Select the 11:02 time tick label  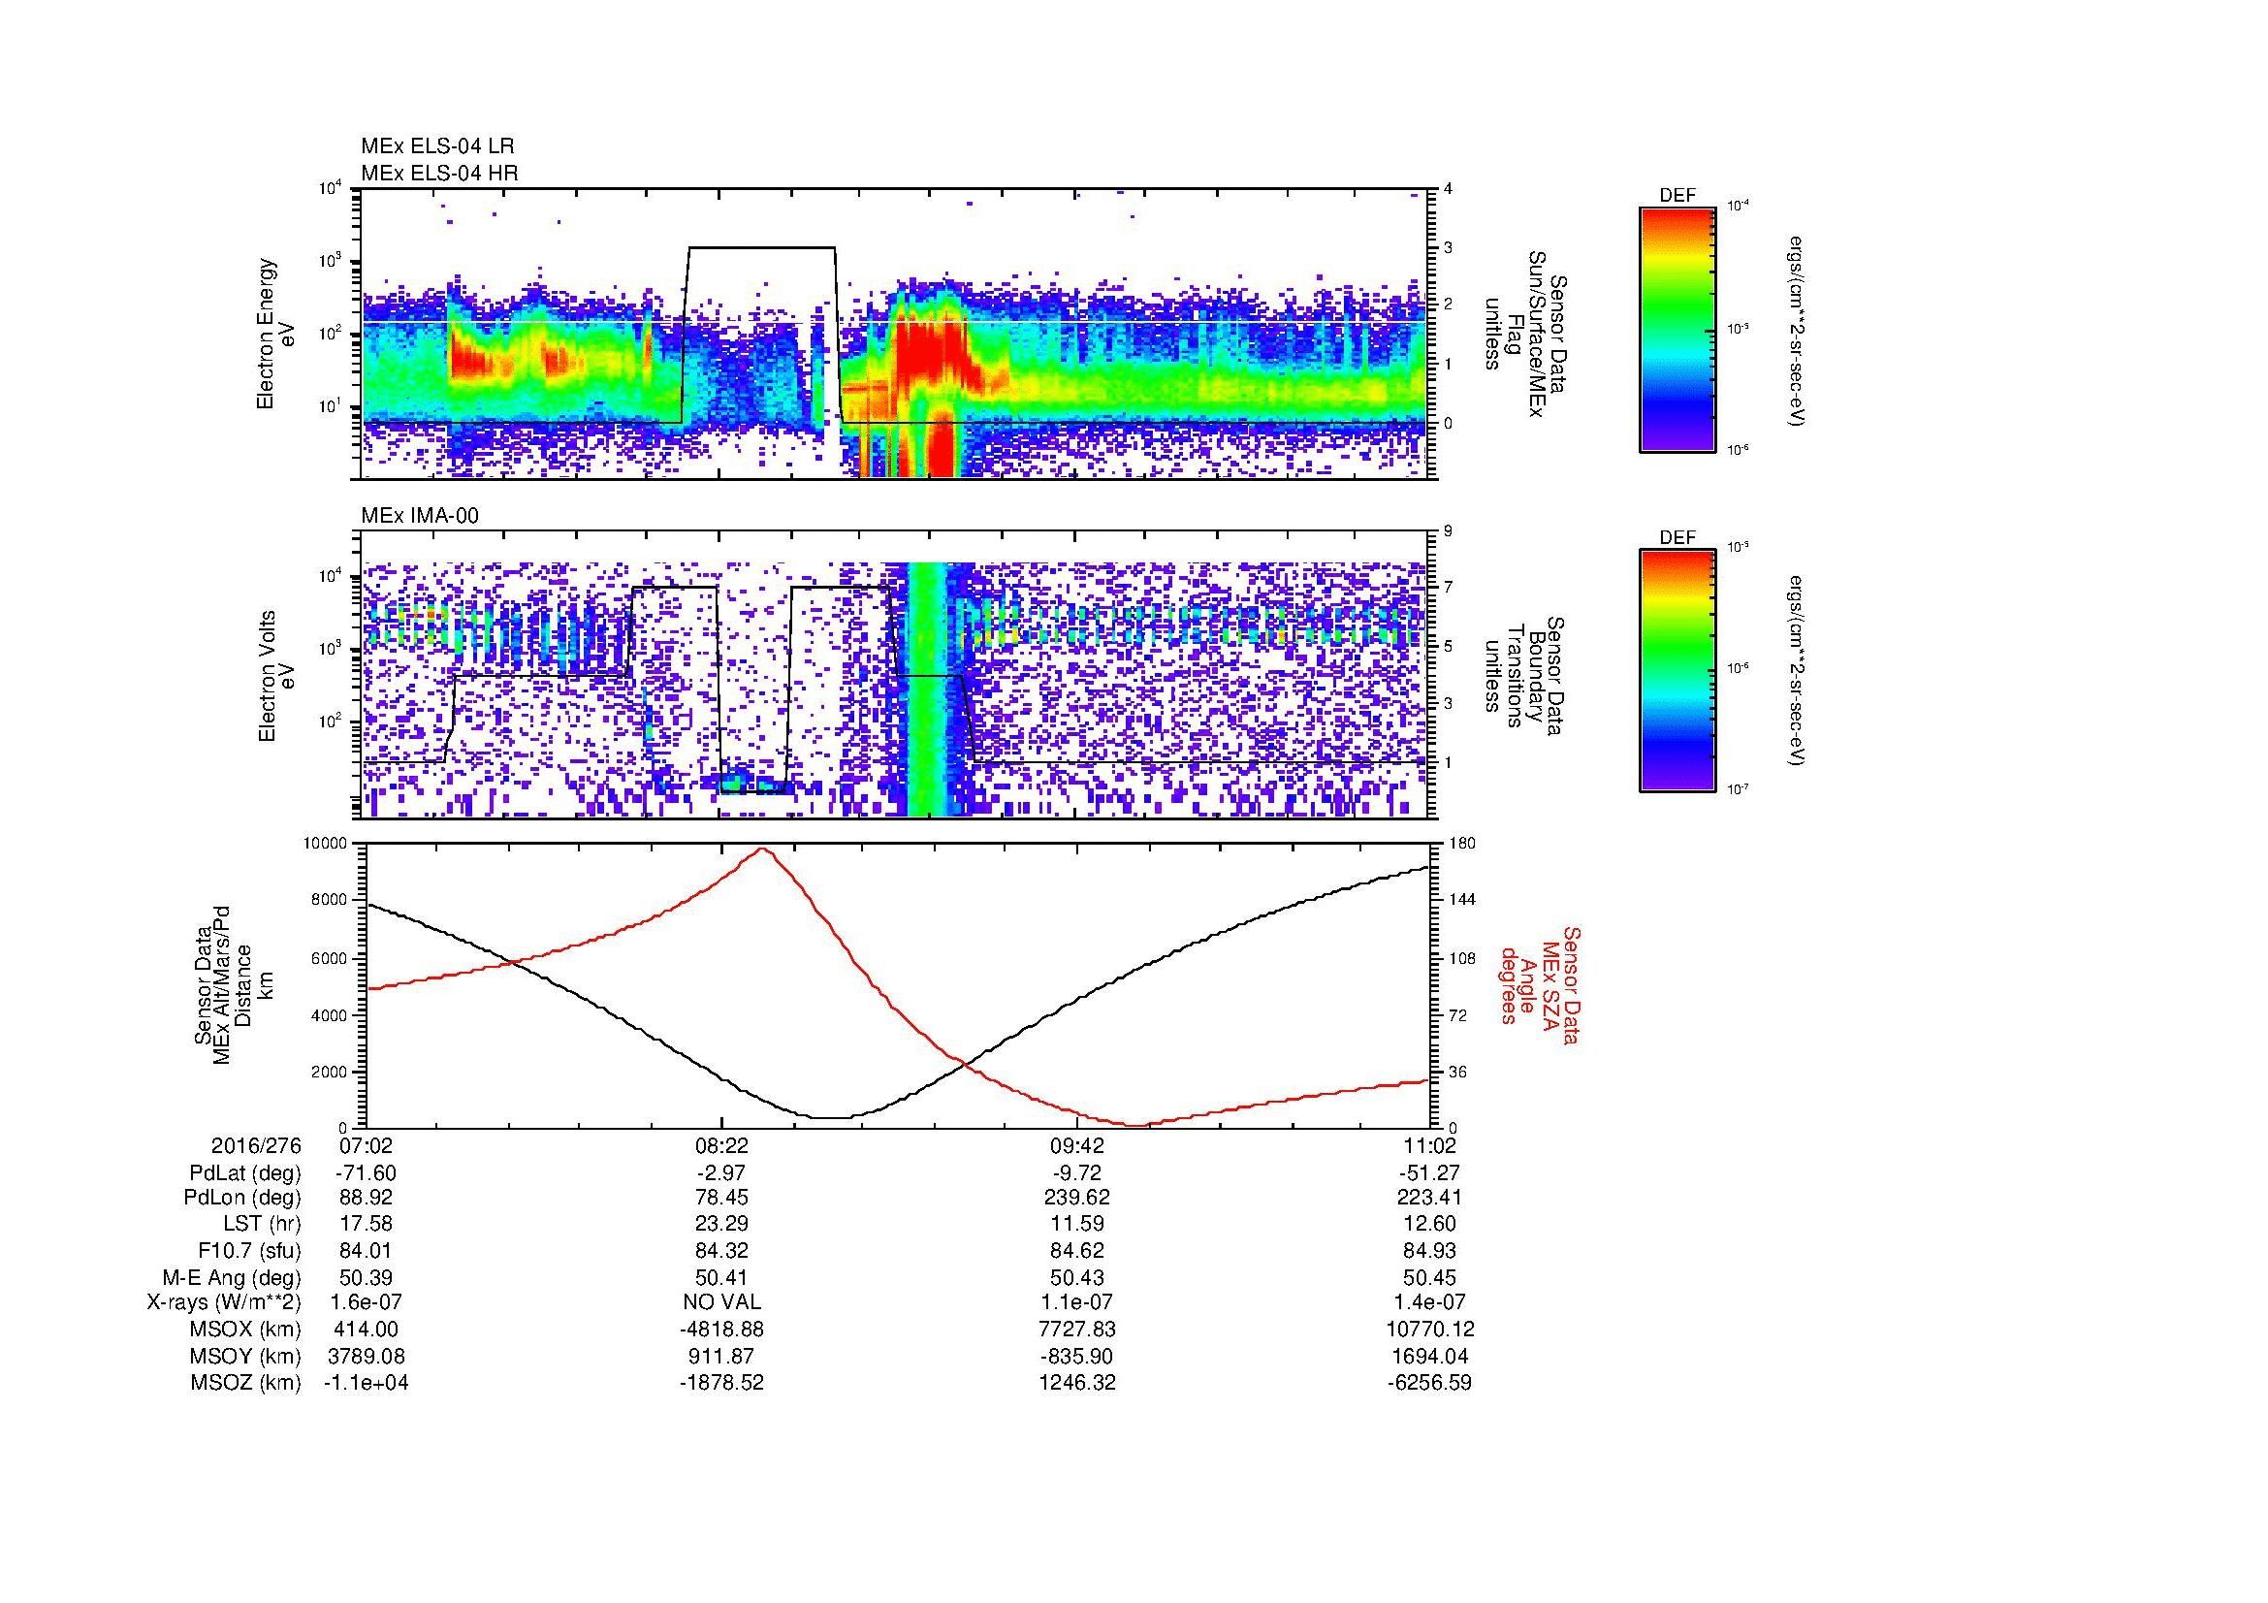tap(1429, 1145)
